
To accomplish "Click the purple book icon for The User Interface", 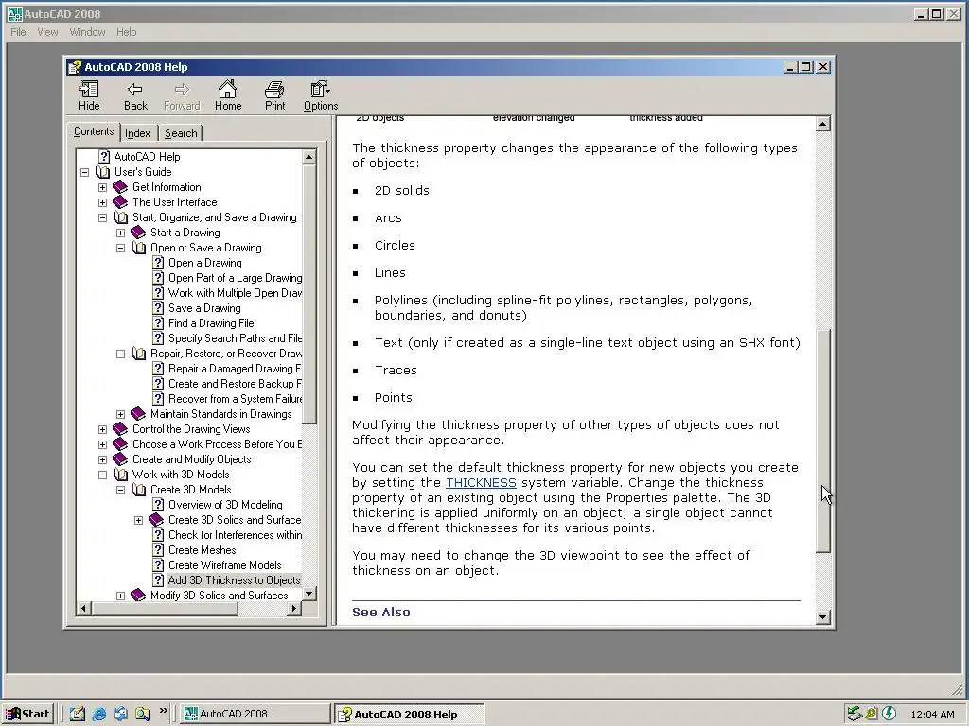I will click(120, 202).
